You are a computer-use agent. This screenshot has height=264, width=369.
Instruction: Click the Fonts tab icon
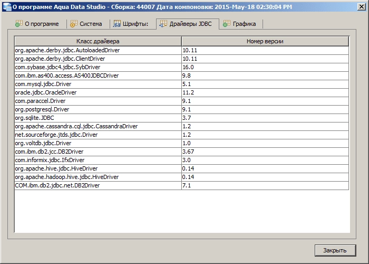point(117,24)
